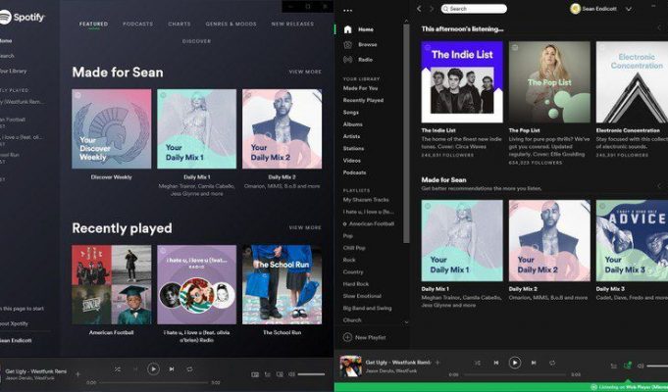The width and height of the screenshot is (668, 392).
Task: Select the Hard Rock playlist
Action: pyautogui.click(x=356, y=284)
